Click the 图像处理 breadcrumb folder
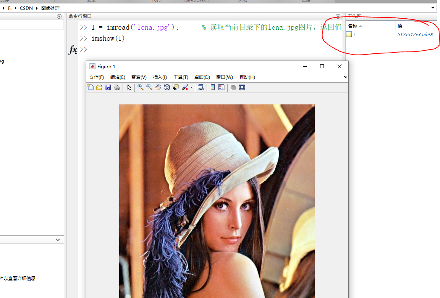Image resolution: width=440 pixels, height=298 pixels. click(51, 8)
